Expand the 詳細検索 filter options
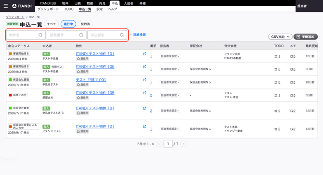The height and width of the screenshot is (175, 323). tap(137, 35)
